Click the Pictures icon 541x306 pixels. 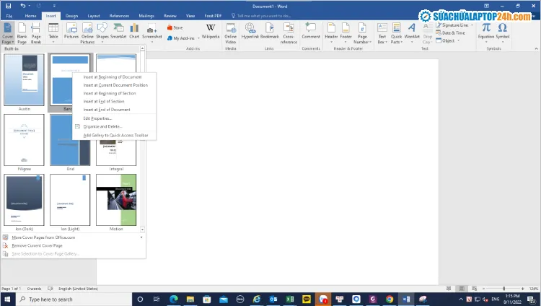point(71,31)
